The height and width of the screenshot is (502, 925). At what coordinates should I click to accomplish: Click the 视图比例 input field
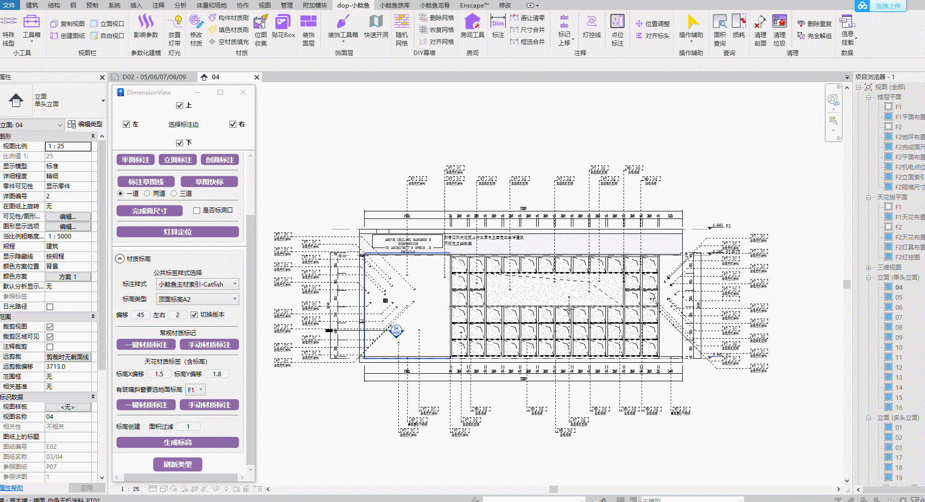[68, 146]
